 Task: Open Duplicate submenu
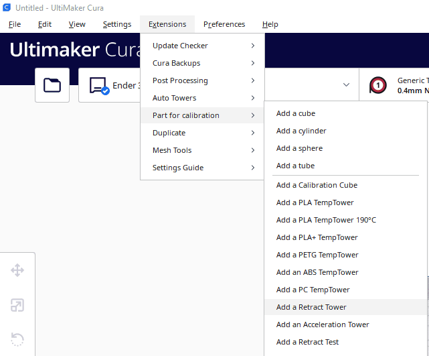(202, 133)
